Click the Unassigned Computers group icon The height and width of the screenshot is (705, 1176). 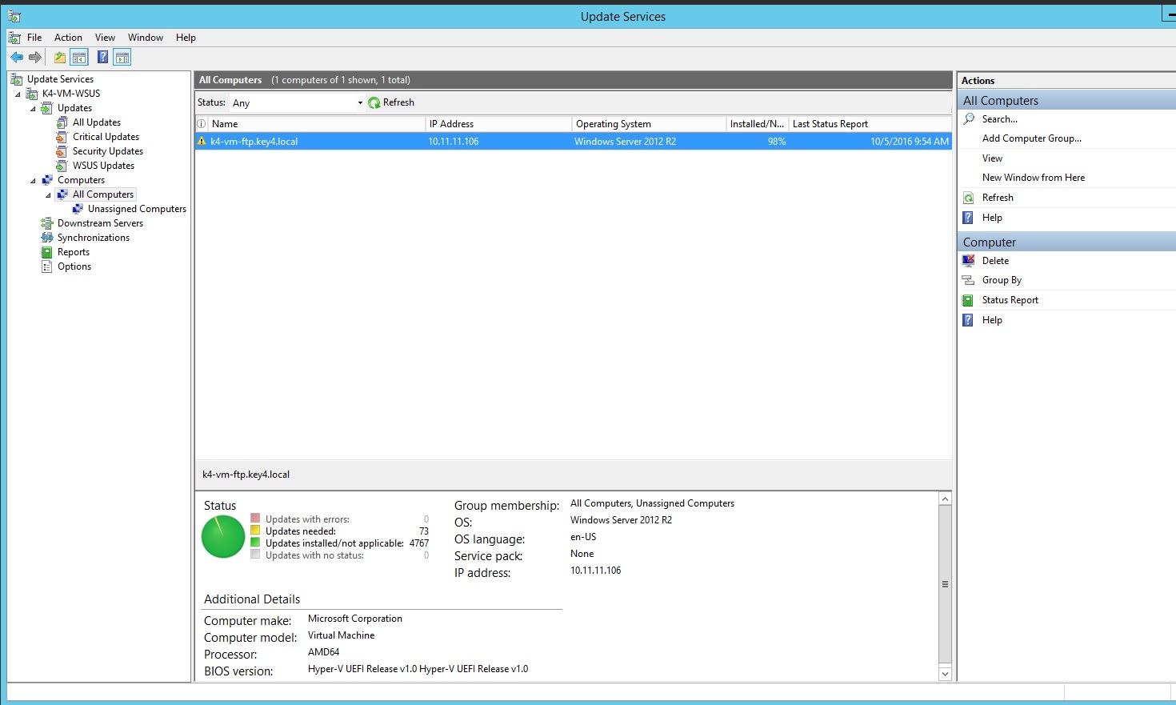click(78, 209)
